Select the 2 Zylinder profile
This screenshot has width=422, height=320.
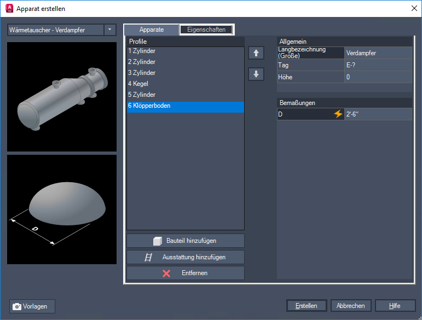(186, 62)
